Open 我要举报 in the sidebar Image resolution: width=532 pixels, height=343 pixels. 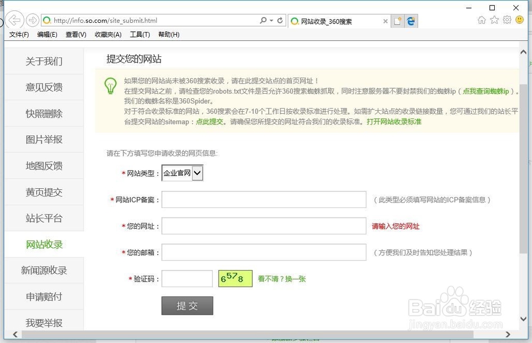click(x=44, y=323)
